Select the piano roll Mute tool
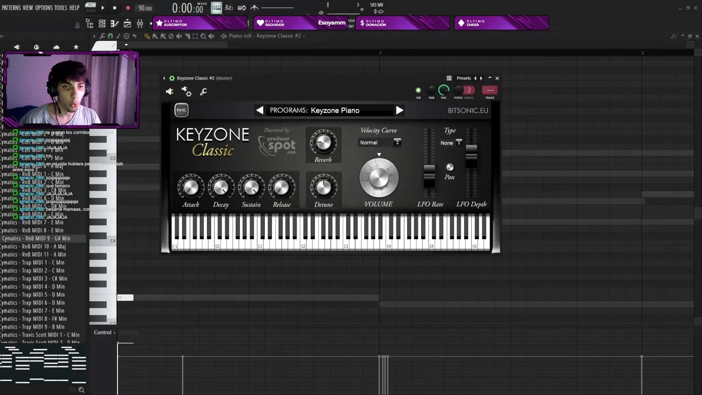This screenshot has height=395, width=702. (179, 36)
